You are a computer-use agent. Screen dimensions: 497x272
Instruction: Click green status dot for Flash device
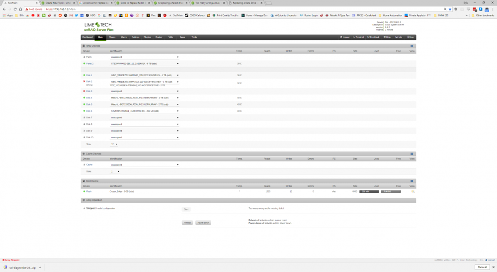click(x=84, y=191)
